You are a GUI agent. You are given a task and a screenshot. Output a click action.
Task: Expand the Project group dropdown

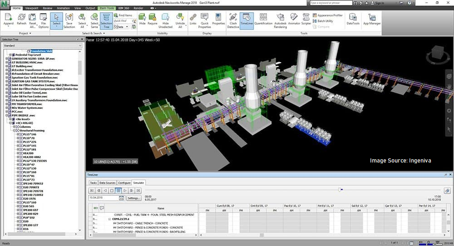pos(25,33)
